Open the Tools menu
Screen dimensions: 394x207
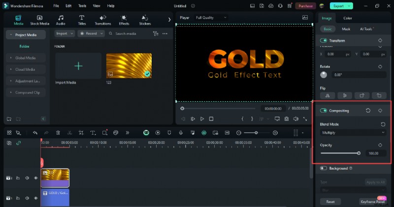(x=82, y=6)
